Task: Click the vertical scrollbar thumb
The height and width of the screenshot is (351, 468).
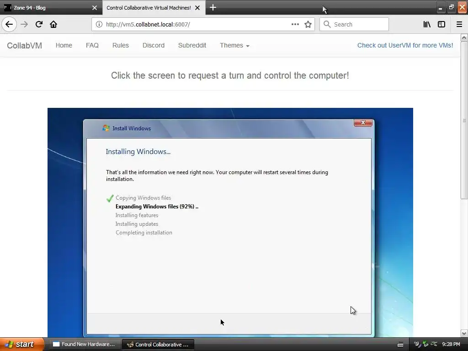Action: (464, 120)
